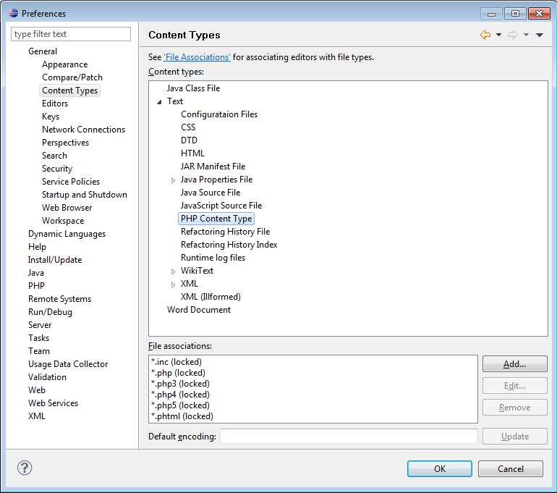Click the Cancel button
The image size is (557, 493).
pyautogui.click(x=510, y=468)
